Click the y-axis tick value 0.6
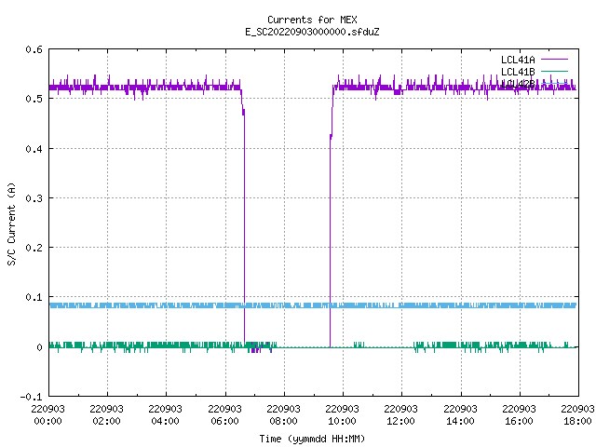 tap(34, 49)
